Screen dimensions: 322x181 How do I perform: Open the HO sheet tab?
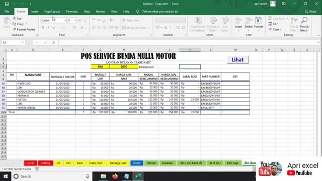pos(68,163)
